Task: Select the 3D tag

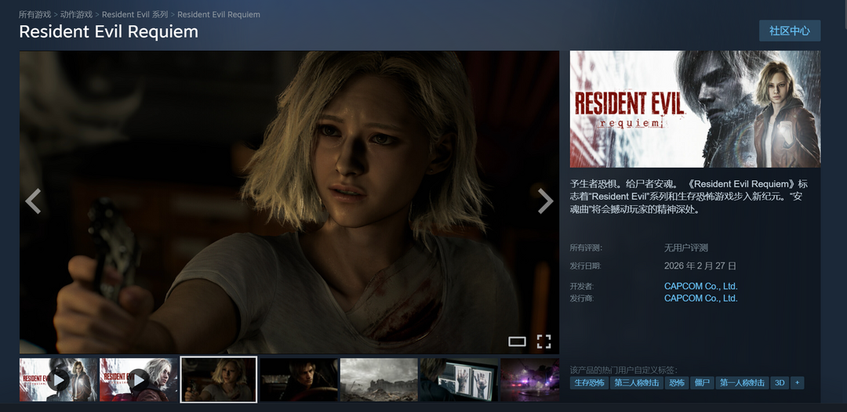Action: [780, 383]
